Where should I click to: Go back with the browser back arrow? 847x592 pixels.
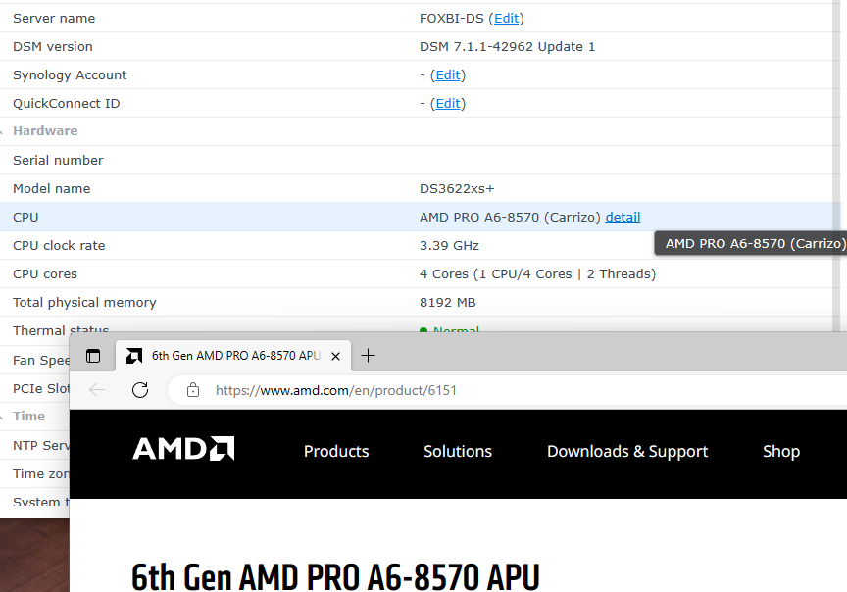97,390
